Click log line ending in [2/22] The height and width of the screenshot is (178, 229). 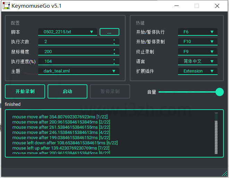click(x=61, y=122)
